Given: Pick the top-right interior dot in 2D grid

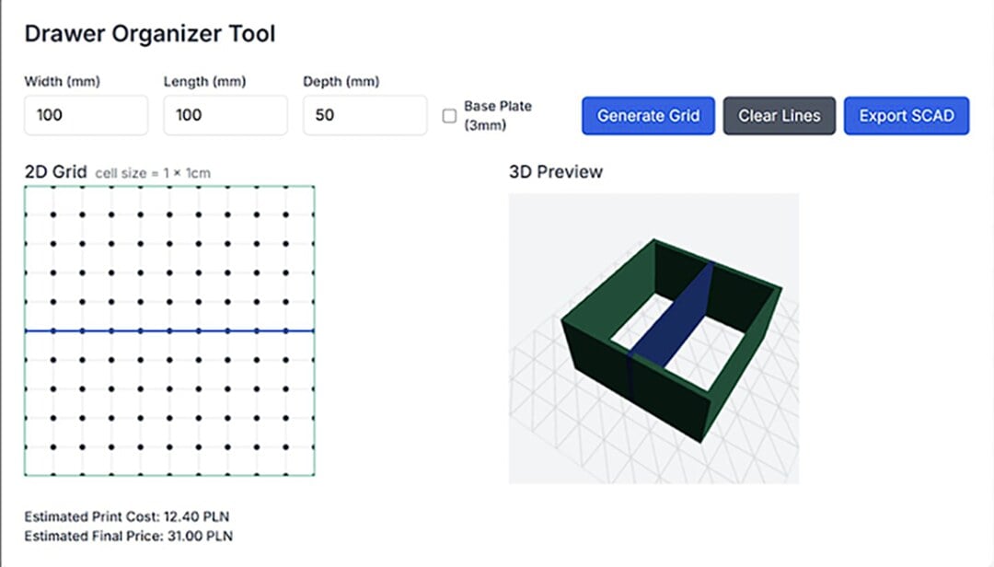Looking at the screenshot, I should [285, 214].
